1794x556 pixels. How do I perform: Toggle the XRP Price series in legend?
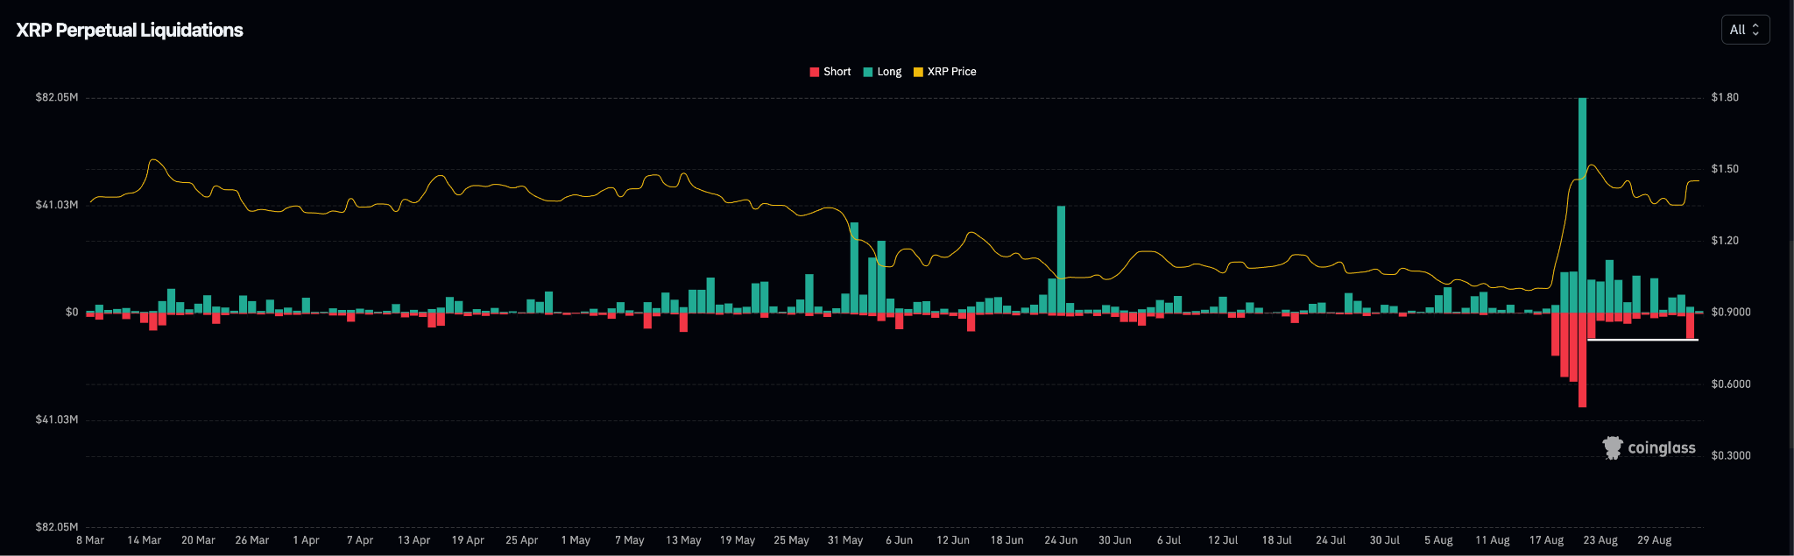tap(944, 72)
